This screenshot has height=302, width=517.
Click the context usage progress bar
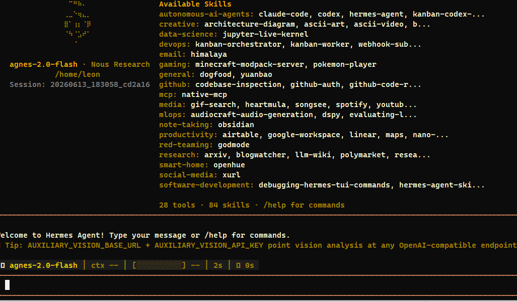(x=159, y=265)
